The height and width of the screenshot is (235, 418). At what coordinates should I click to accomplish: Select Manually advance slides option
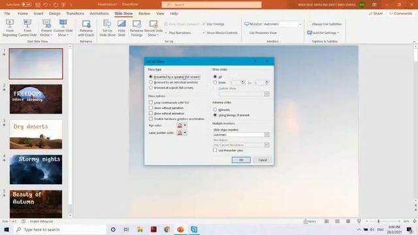[x=215, y=110]
